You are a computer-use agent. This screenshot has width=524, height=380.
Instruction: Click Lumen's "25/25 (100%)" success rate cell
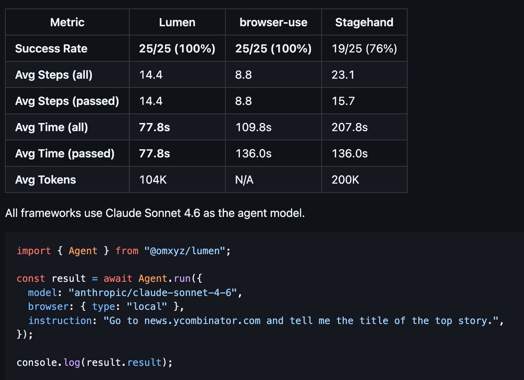pyautogui.click(x=177, y=48)
